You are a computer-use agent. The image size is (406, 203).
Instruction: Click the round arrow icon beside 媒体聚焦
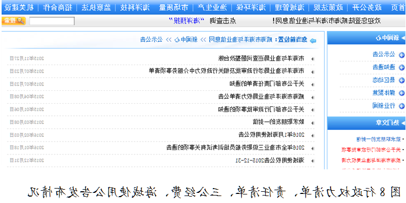point(402,93)
